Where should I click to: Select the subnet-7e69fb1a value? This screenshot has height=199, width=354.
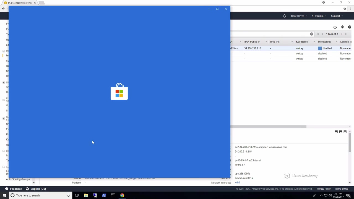point(244,178)
